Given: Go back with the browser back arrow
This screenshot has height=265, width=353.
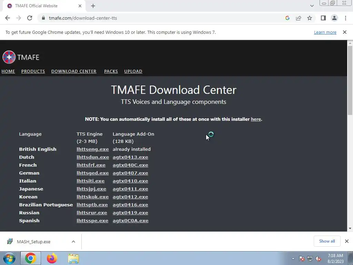Looking at the screenshot, I should [x=8, y=18].
